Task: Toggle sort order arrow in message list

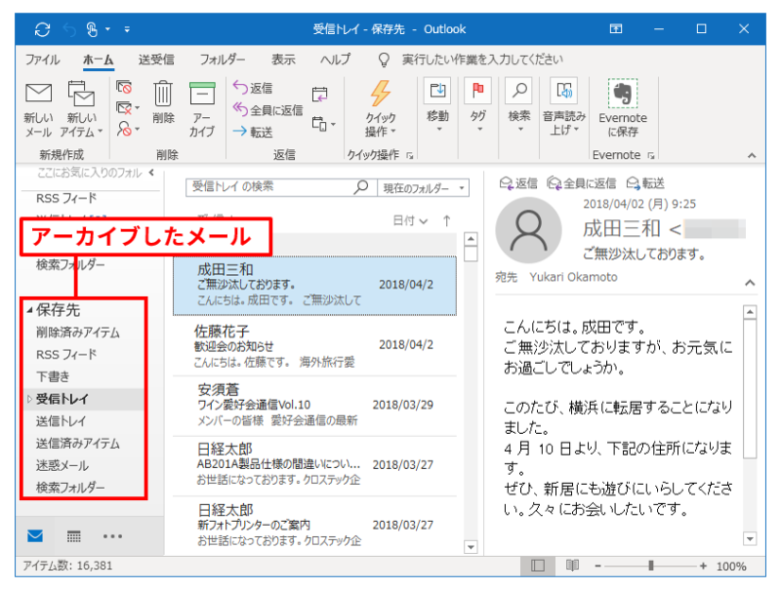Action: [446, 221]
